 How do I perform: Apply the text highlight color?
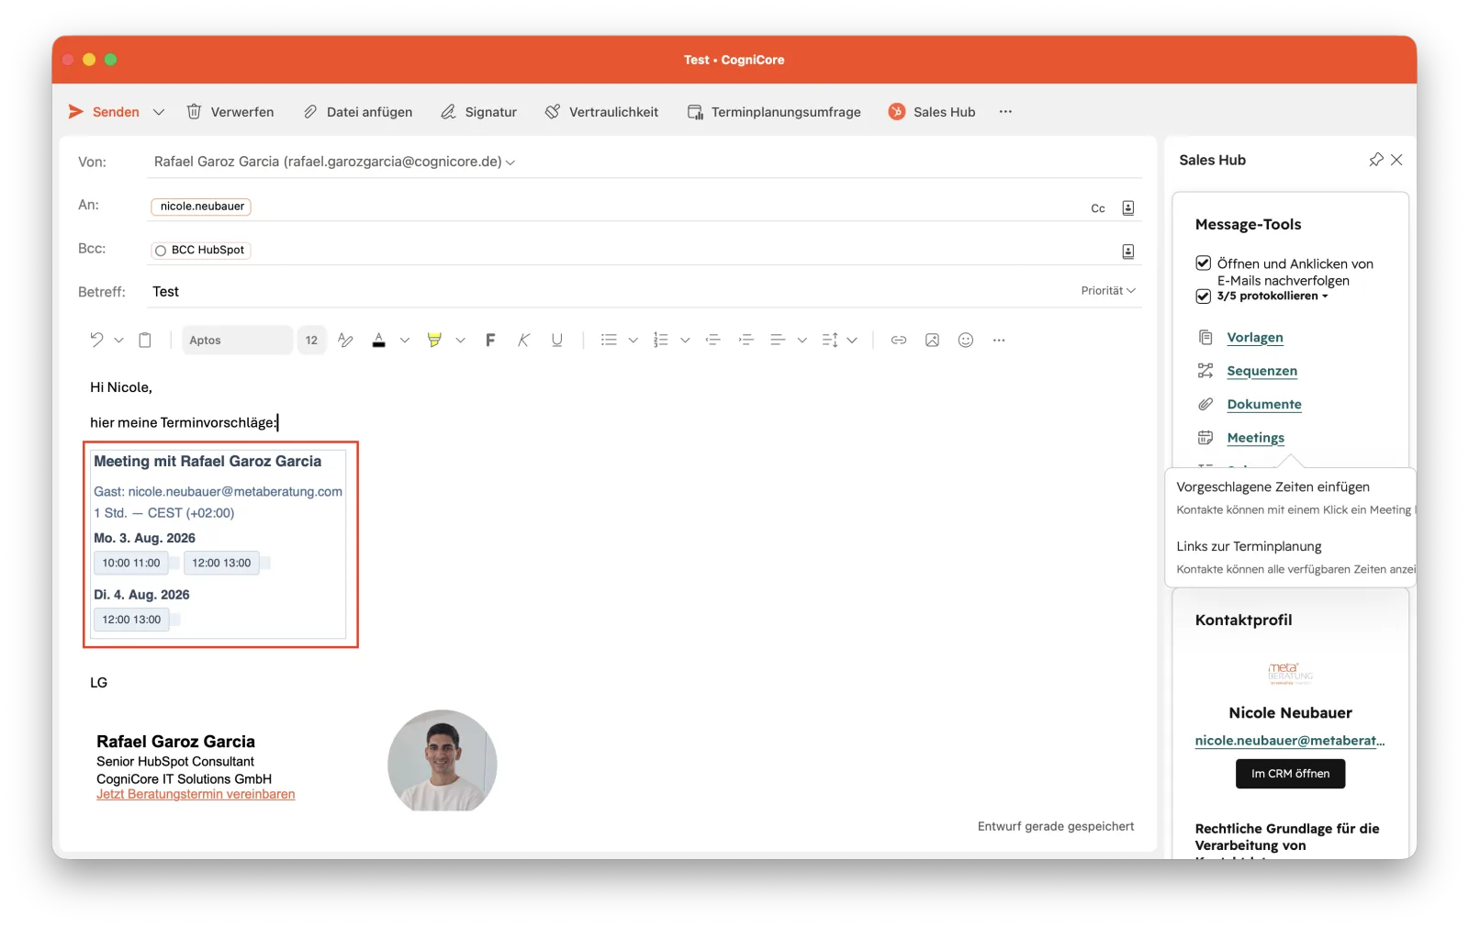pyautogui.click(x=434, y=341)
